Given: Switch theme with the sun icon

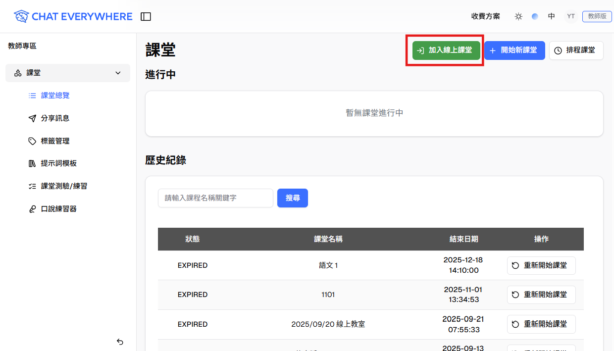Looking at the screenshot, I should coord(518,16).
